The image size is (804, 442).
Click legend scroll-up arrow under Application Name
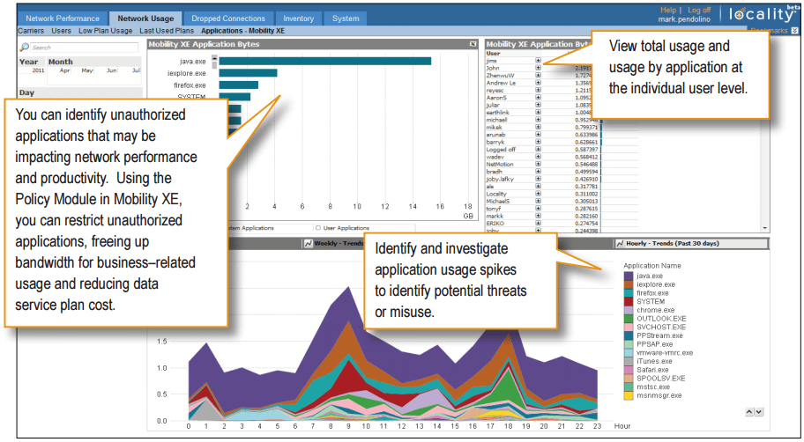tap(749, 412)
